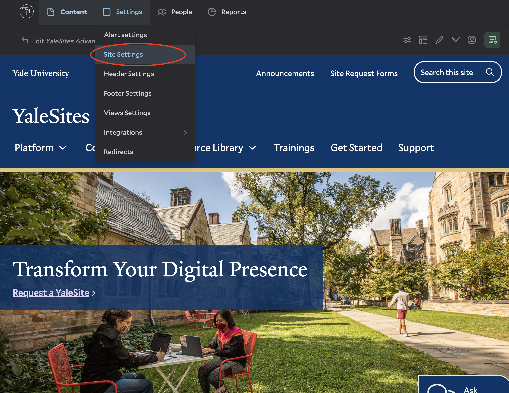Open the Reports menu
Viewport: 509px width, 393px height.
[x=227, y=12]
